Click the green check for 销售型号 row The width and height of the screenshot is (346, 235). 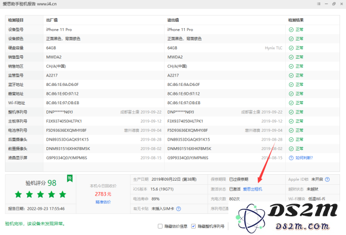pos(291,57)
